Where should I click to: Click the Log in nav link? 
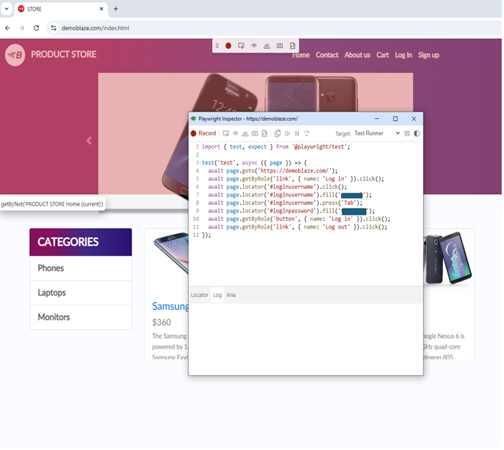403,56
